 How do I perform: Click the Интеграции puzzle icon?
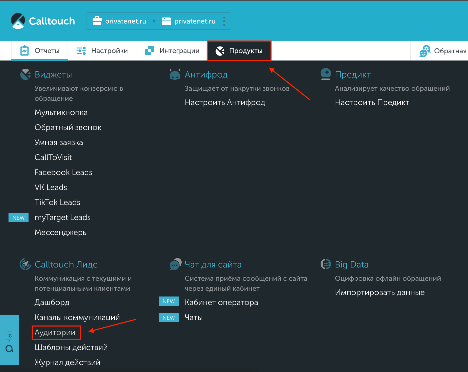[x=149, y=50]
